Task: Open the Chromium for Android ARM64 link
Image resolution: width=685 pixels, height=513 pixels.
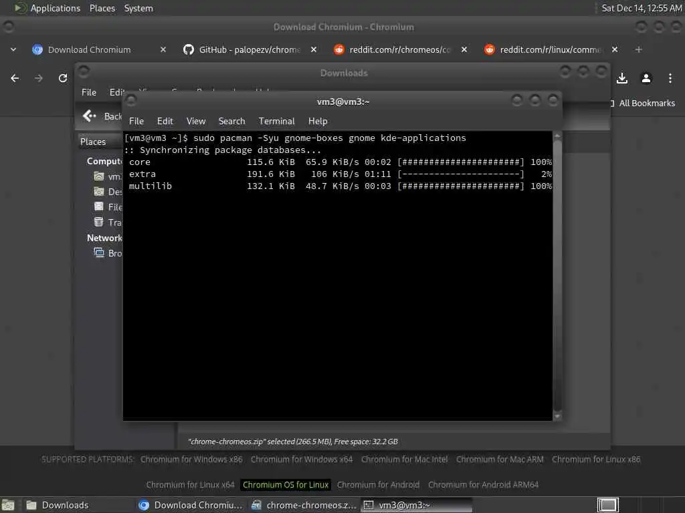Action: tap(483, 485)
